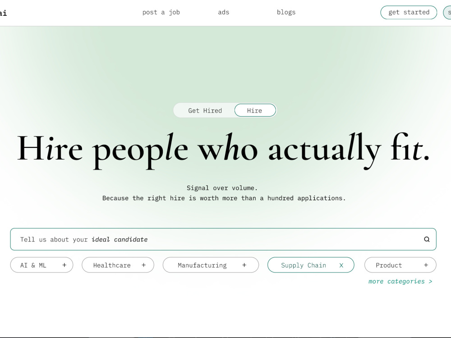Screen dimensions: 451x338
Task: Click the search magnifier icon
Action: 427,239
